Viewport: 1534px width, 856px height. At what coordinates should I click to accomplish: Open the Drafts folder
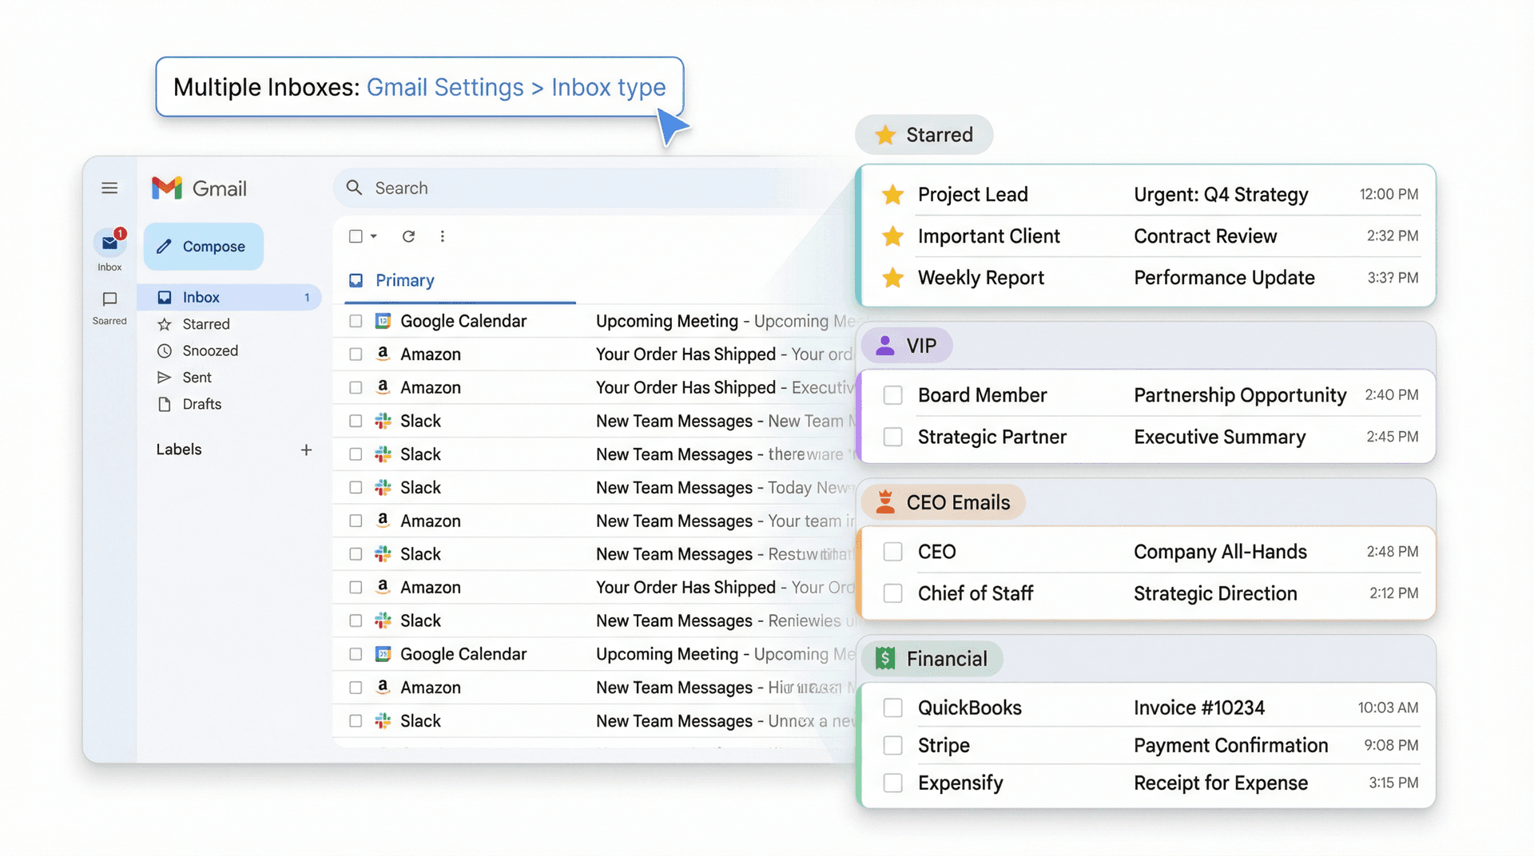[202, 404]
